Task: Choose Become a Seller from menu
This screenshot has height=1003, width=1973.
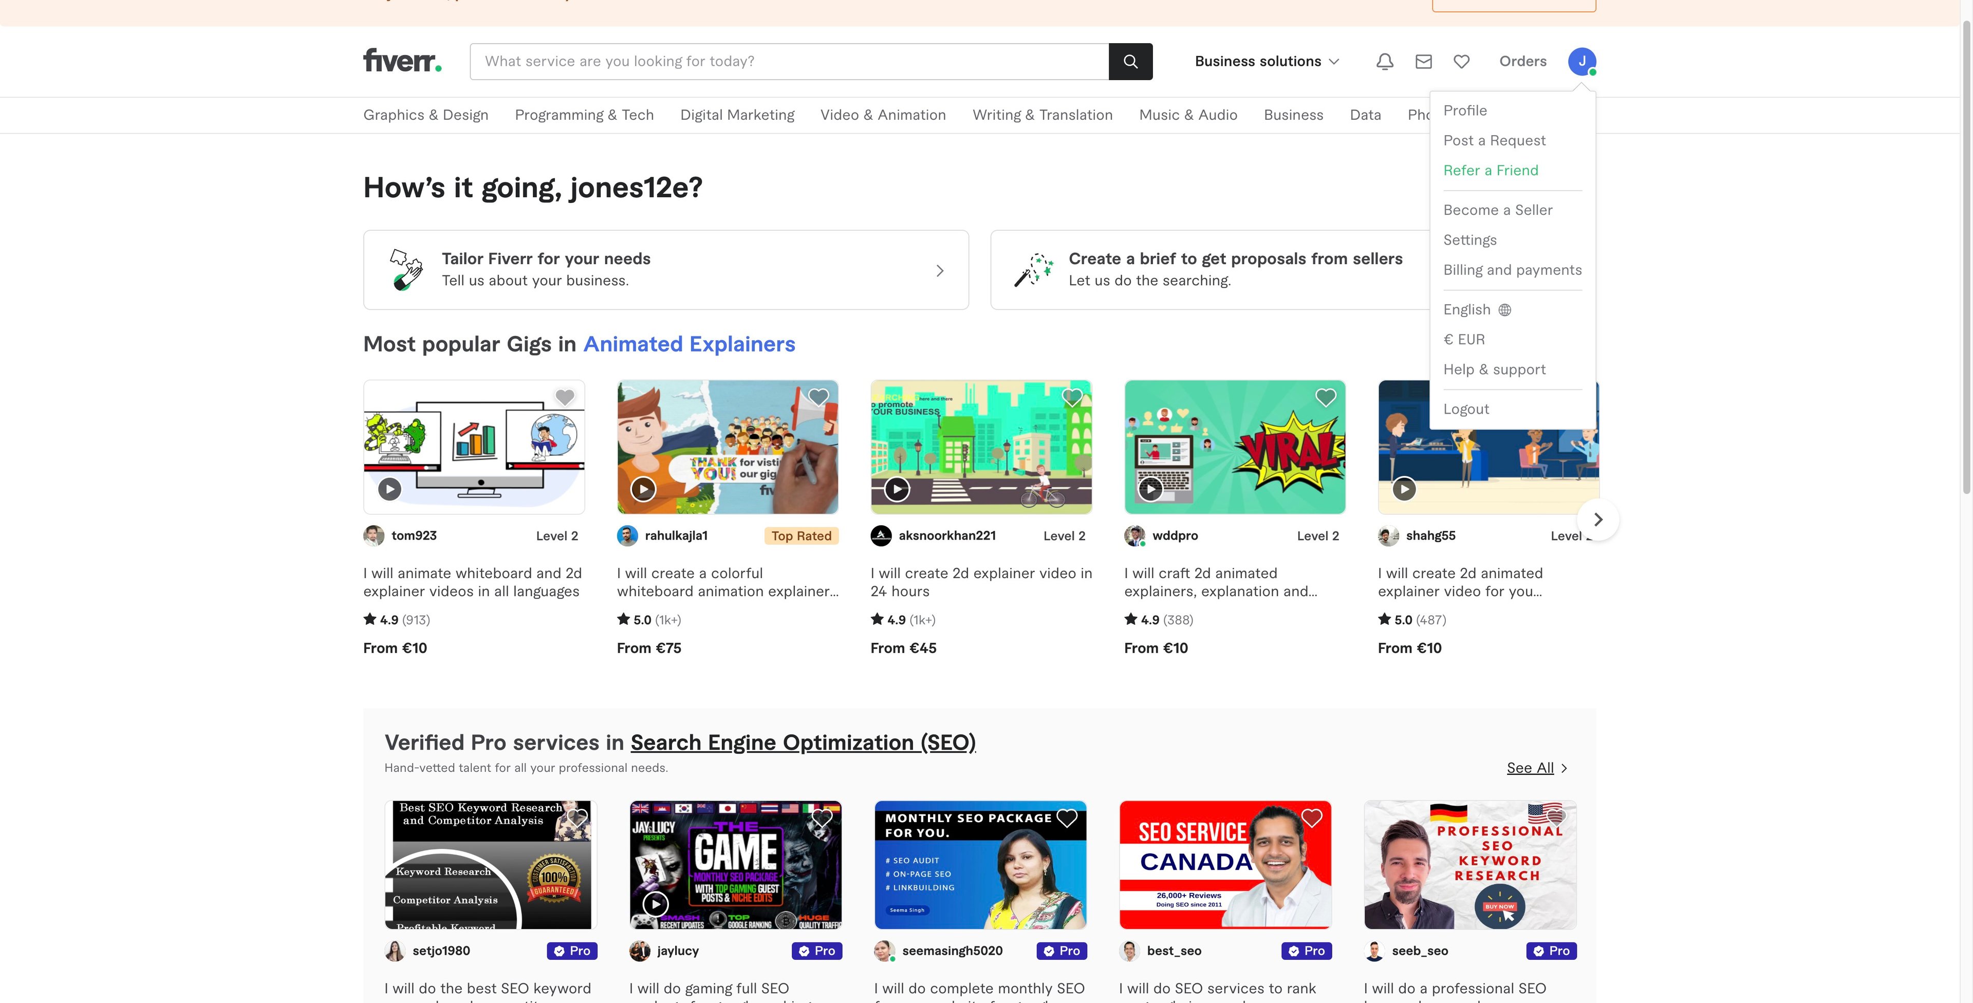Action: 1497,210
